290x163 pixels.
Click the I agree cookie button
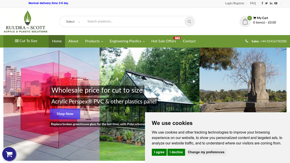(x=159, y=152)
